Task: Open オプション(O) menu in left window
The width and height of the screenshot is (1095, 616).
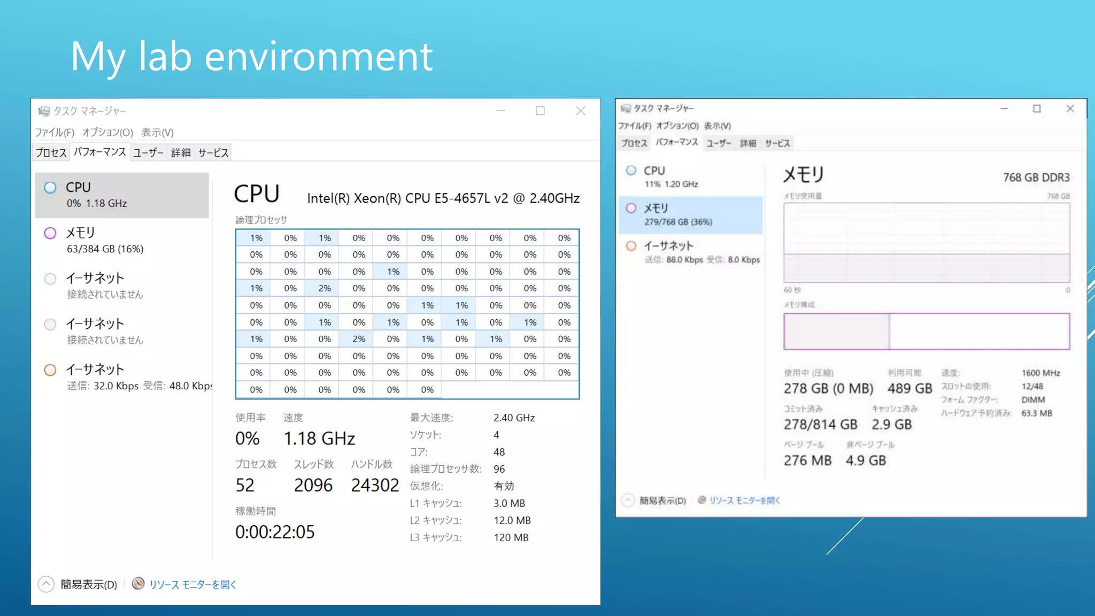Action: click(x=107, y=132)
